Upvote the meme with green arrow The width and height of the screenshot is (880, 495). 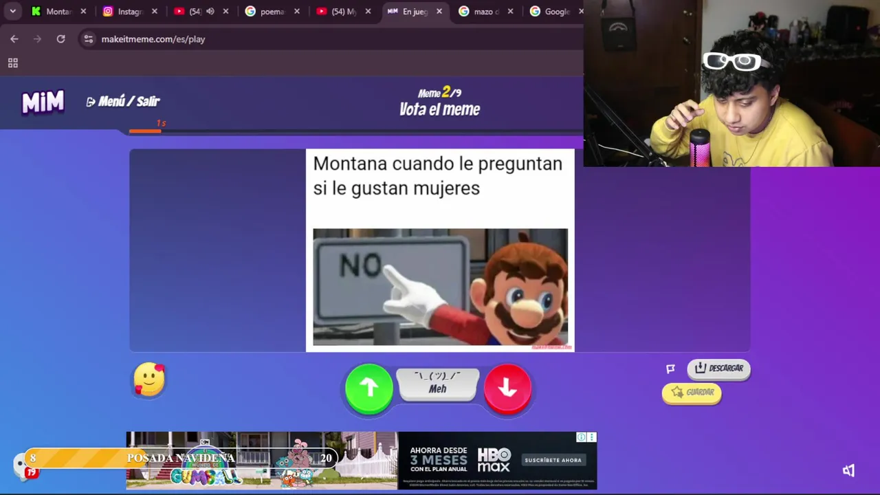click(369, 388)
